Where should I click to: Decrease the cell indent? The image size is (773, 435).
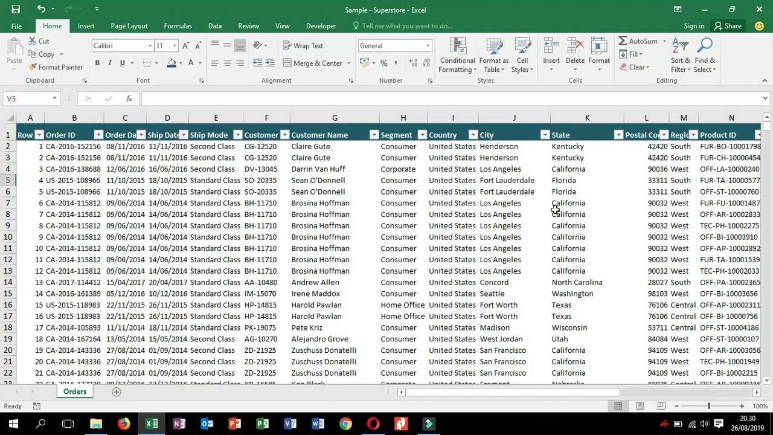tap(258, 63)
